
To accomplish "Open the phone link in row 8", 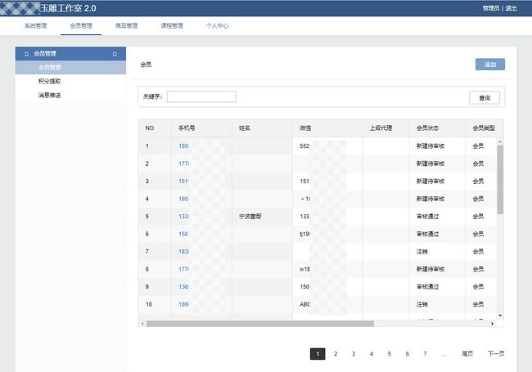I will pyautogui.click(x=183, y=269).
